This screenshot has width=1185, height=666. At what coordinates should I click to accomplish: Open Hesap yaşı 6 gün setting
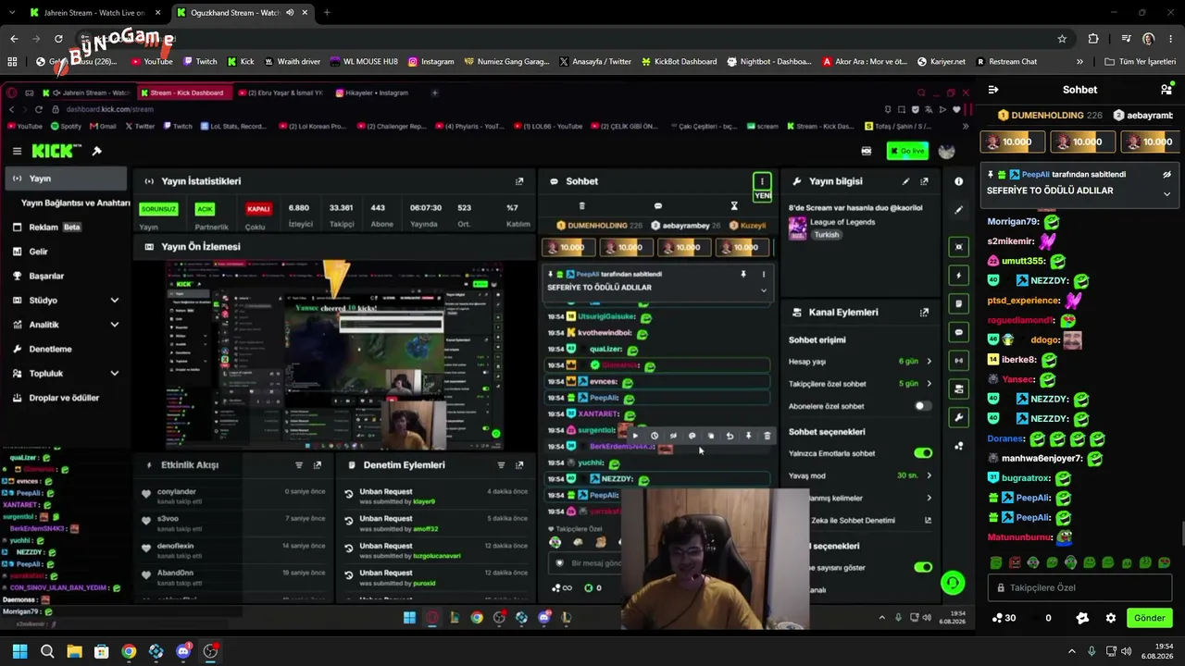(x=860, y=361)
